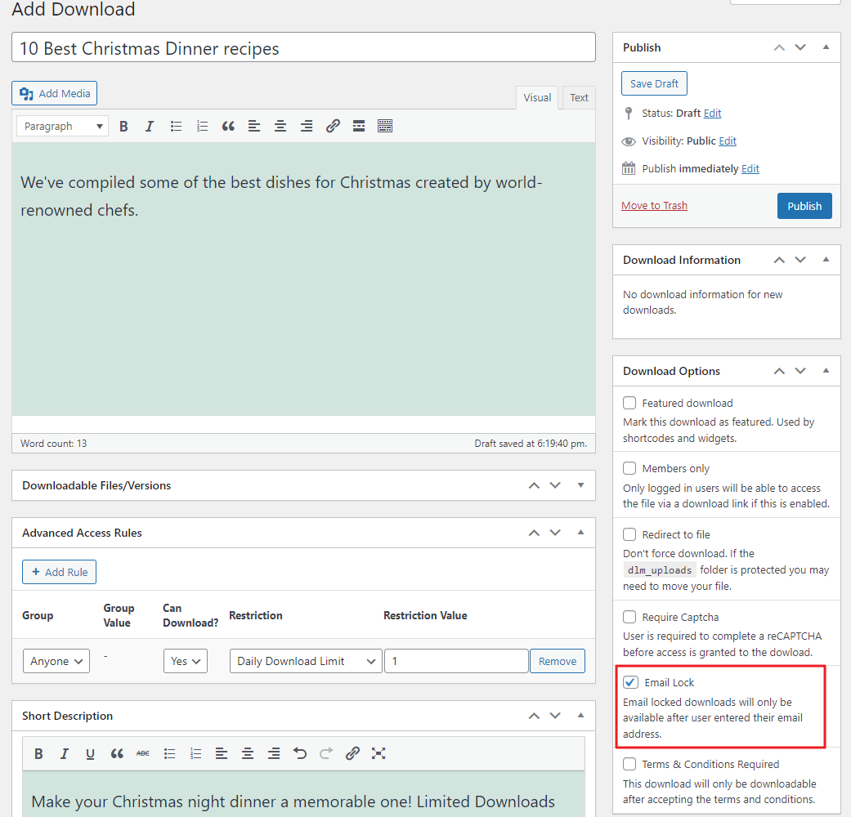Switch to the Text editor tab

point(579,98)
